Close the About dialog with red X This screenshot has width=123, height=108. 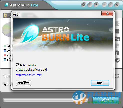[x=107, y=13]
